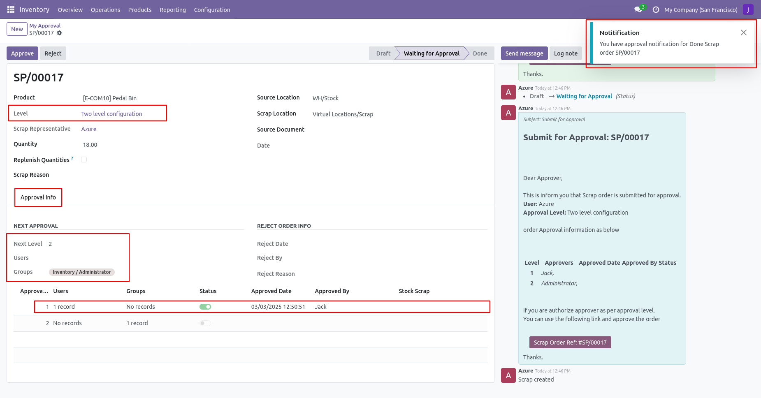The height and width of the screenshot is (398, 761).
Task: Open the activities clock icon
Action: coord(656,9)
